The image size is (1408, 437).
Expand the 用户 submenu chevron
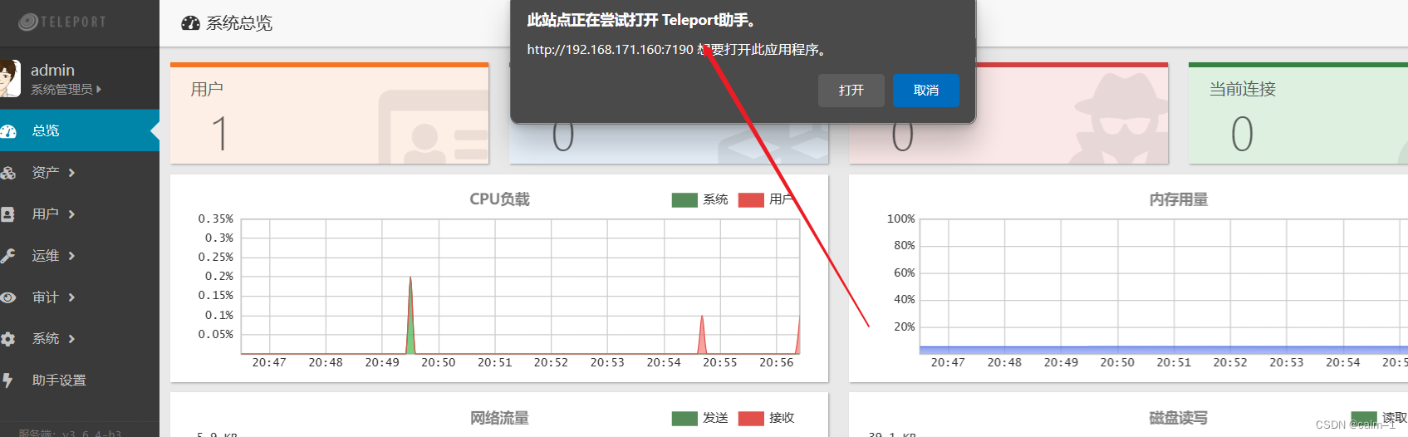[x=72, y=214]
